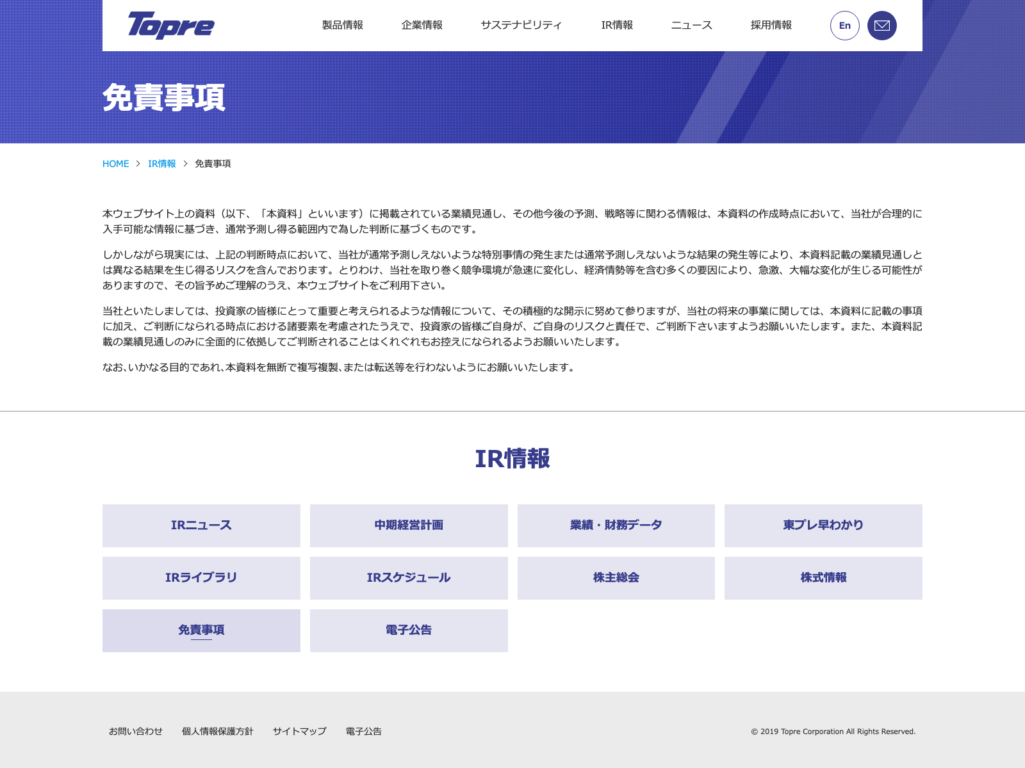The height and width of the screenshot is (768, 1025).
Task: Open the IRスケジュール tile
Action: (409, 578)
